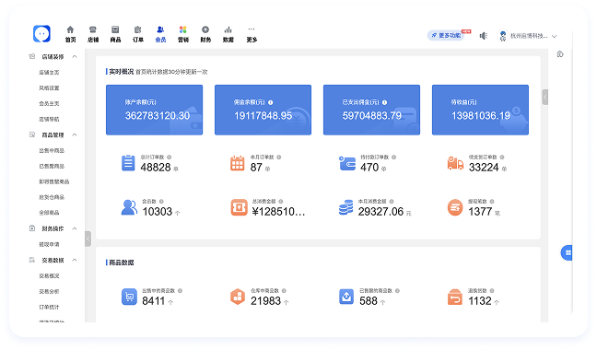Open the 订单 orders nav item
Viewport: 597px width, 350px height.
pyautogui.click(x=138, y=34)
